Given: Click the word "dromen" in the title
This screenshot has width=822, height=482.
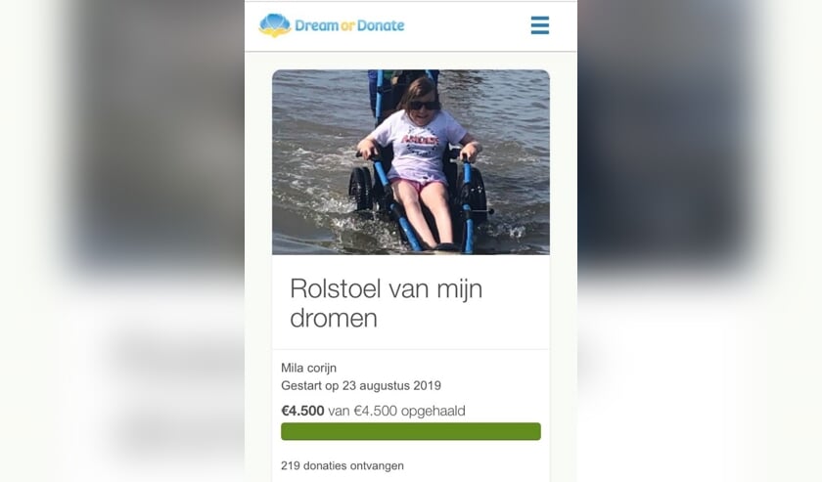Looking at the screenshot, I should pos(334,318).
